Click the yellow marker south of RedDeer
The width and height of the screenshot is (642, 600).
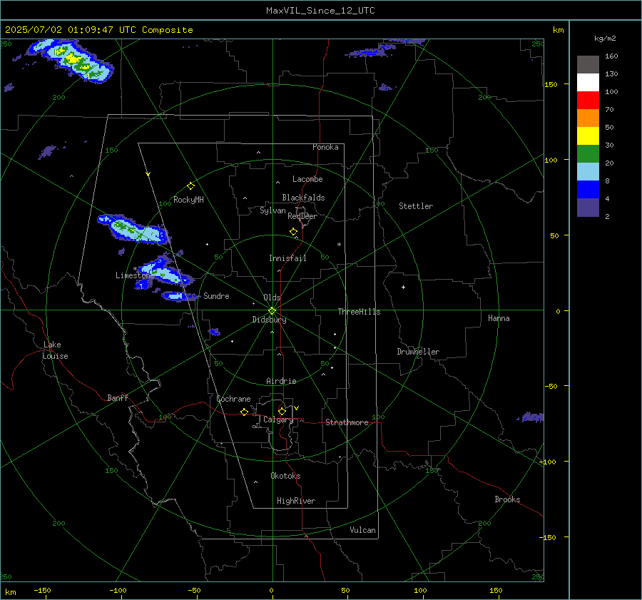pyautogui.click(x=293, y=232)
